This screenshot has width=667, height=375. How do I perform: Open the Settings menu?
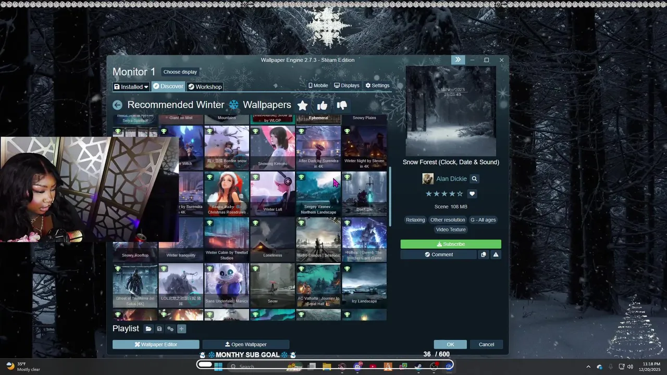377,85
